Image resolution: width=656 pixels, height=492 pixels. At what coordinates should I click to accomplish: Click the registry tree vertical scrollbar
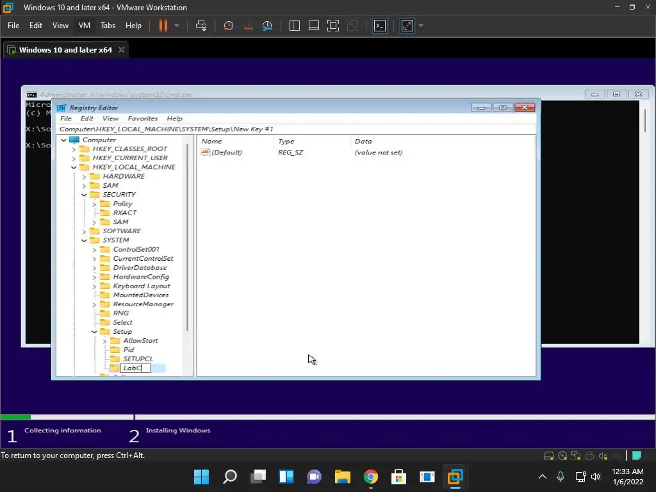(x=187, y=237)
